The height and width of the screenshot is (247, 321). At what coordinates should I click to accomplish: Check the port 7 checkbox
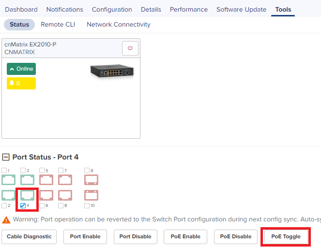tap(61, 171)
